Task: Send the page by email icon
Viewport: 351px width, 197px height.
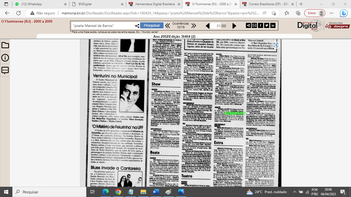Action: point(254,25)
